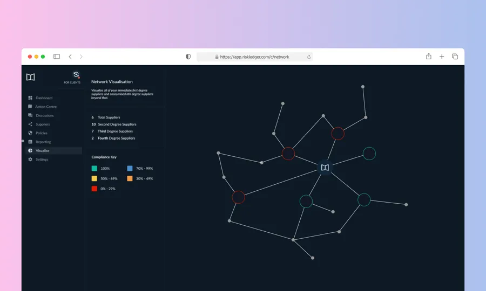The height and width of the screenshot is (291, 486).
Task: Open a new tab with plus icon
Action: (442, 57)
